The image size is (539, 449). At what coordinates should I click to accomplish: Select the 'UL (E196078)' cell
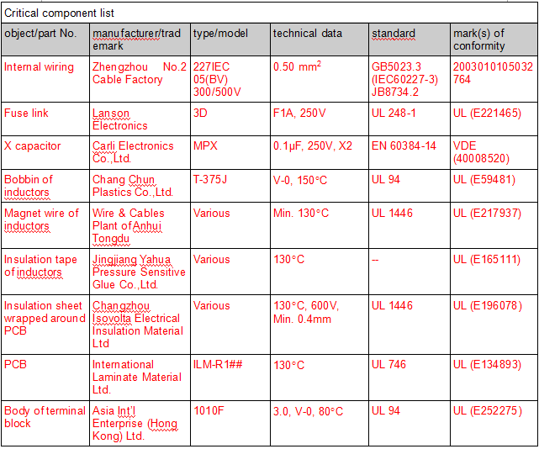[494, 325]
